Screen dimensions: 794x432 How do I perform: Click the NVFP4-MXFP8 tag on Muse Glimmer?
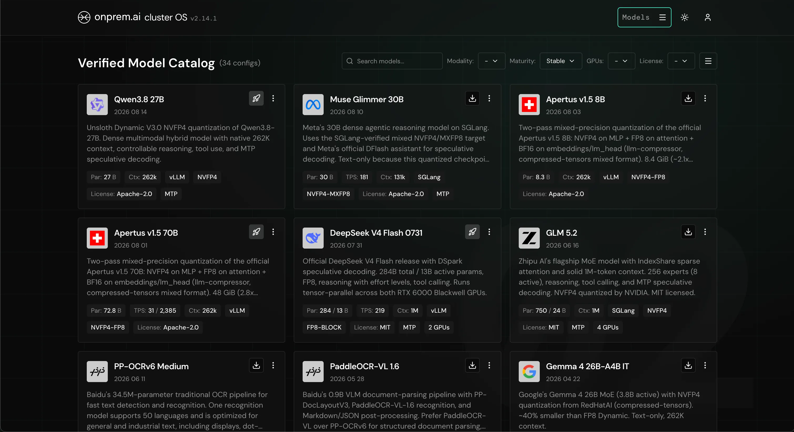point(328,194)
